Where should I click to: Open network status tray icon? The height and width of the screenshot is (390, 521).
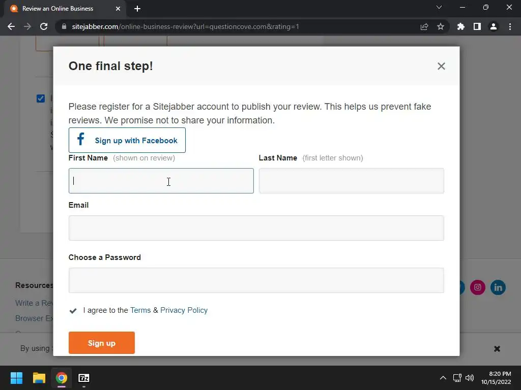(x=457, y=378)
